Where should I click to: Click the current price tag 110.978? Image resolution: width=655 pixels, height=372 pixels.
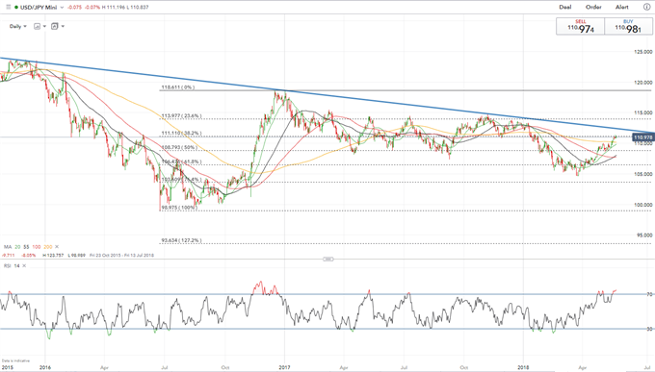coord(643,137)
